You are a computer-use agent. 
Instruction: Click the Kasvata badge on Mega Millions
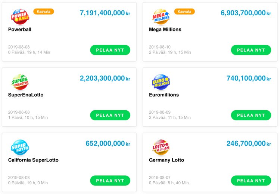click(184, 12)
